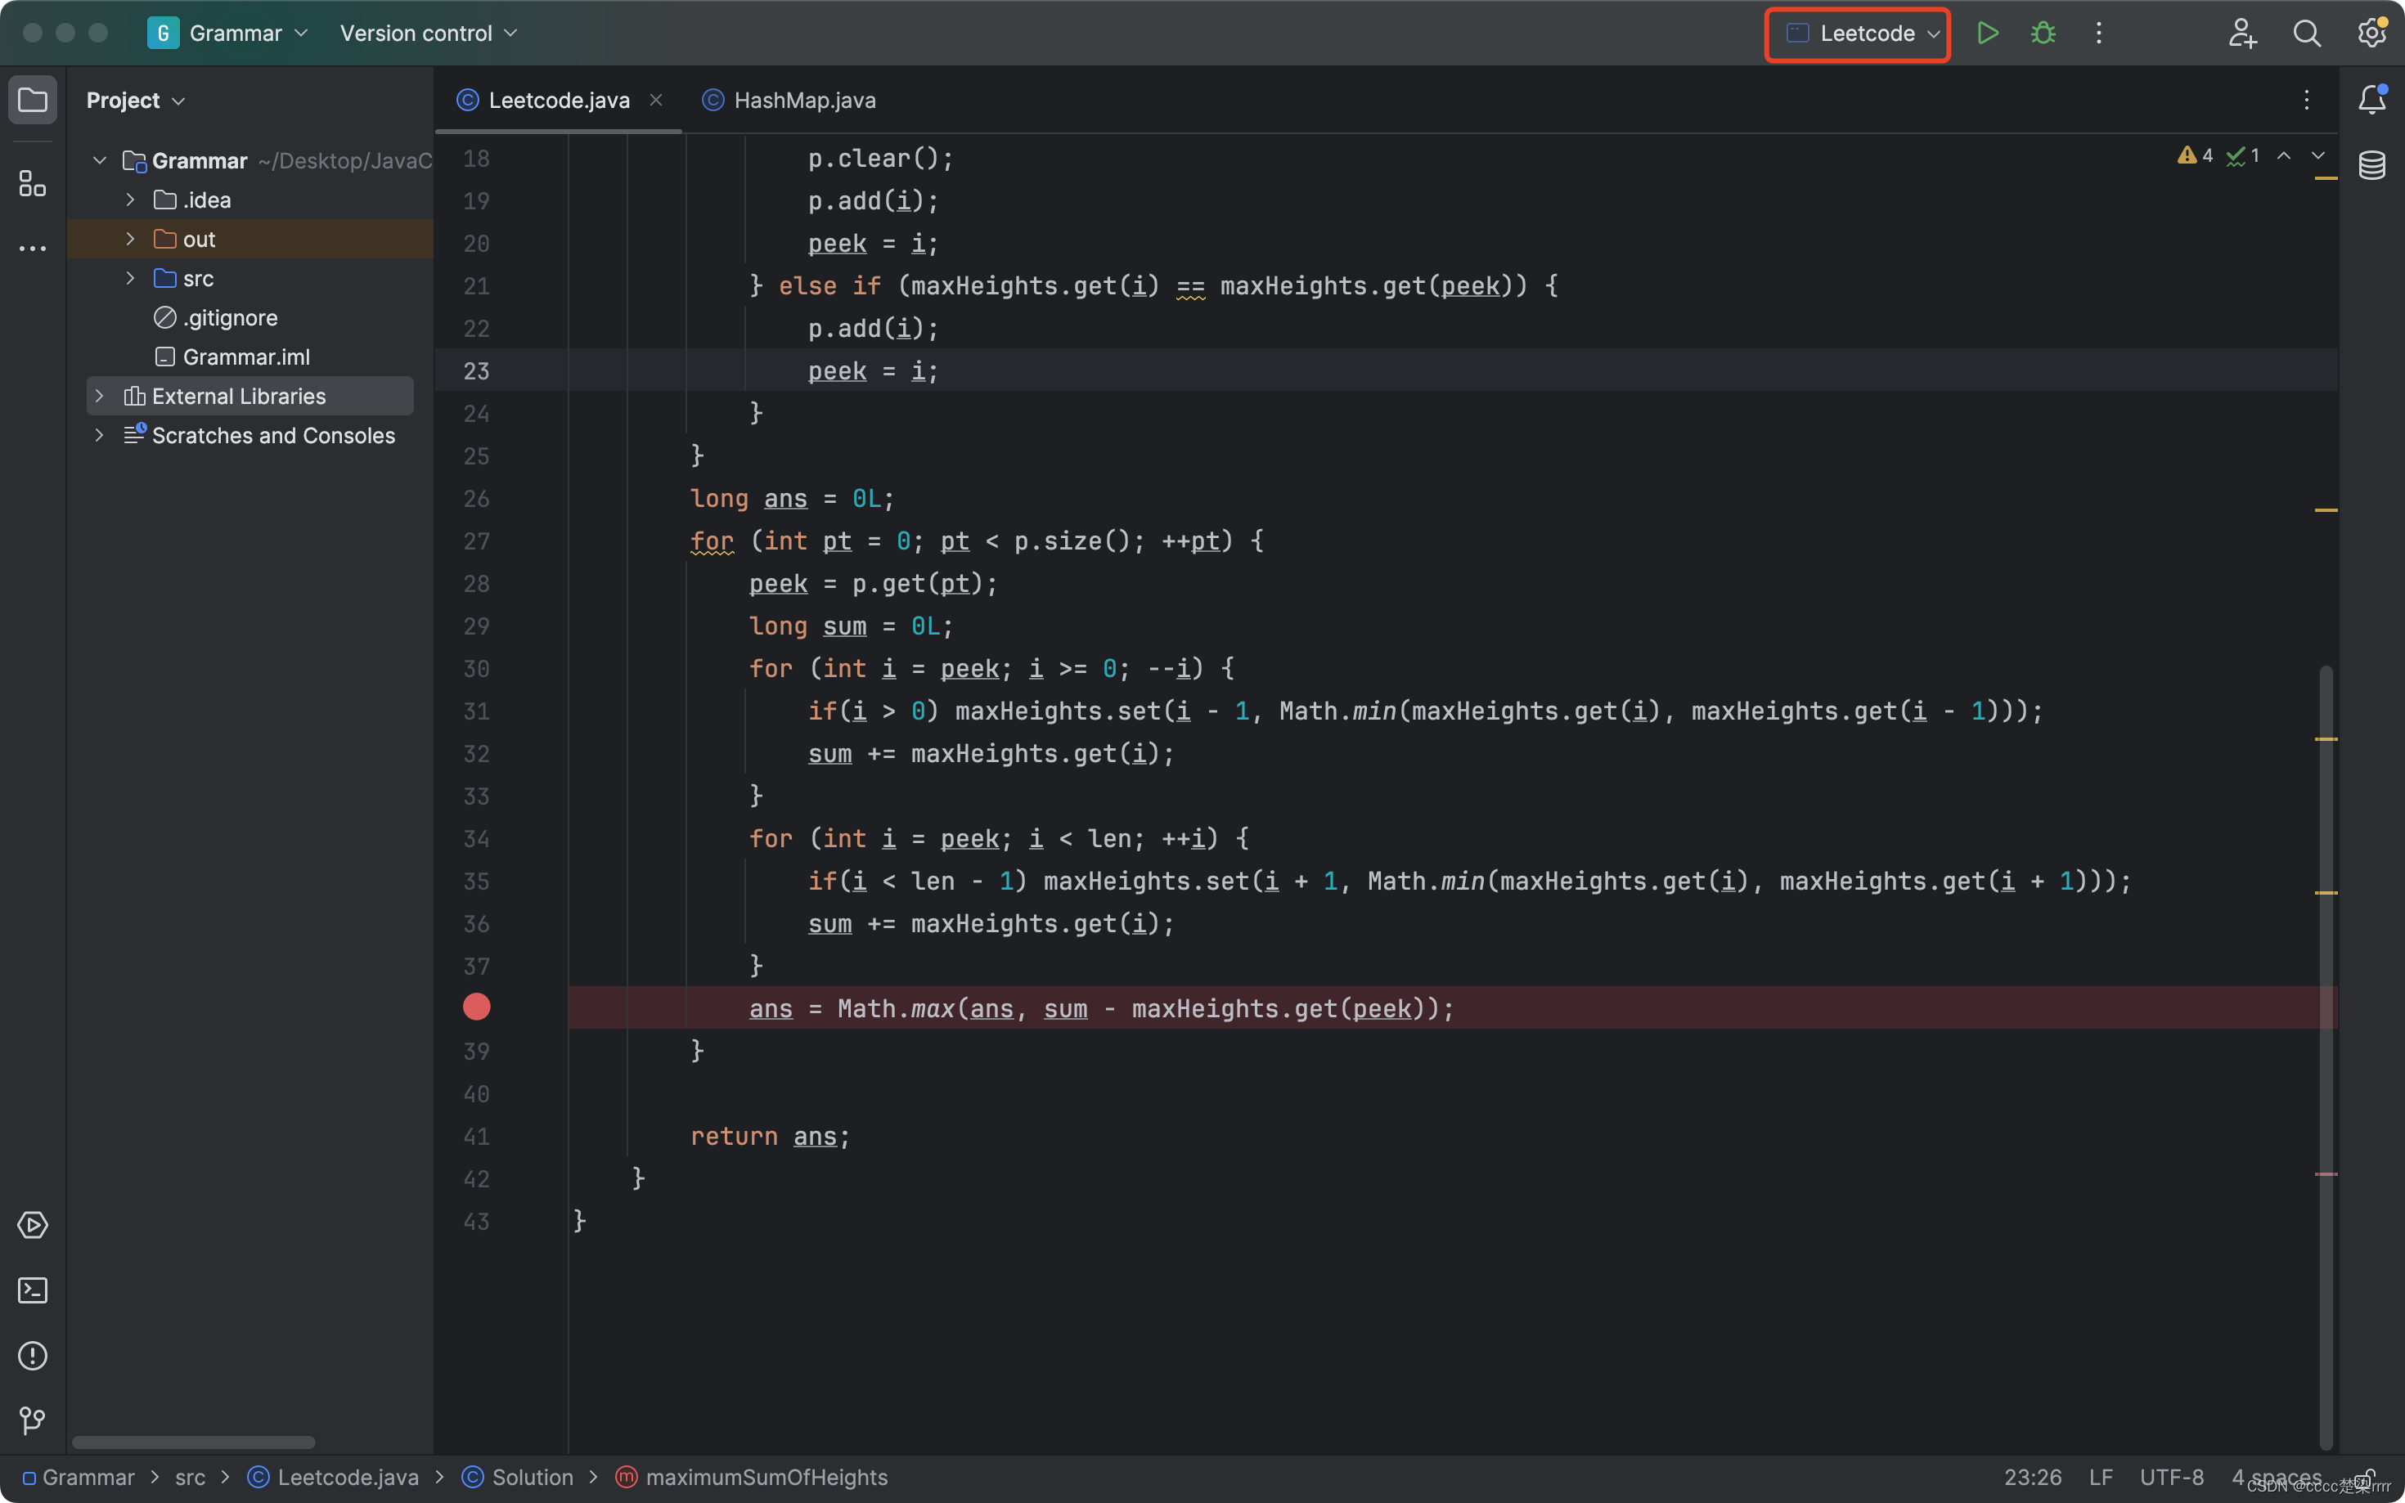
Task: Expand Scratches and Consoles node
Action: 100,435
